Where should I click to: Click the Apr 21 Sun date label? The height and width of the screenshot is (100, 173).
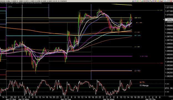pyautogui.click(x=11, y=99)
